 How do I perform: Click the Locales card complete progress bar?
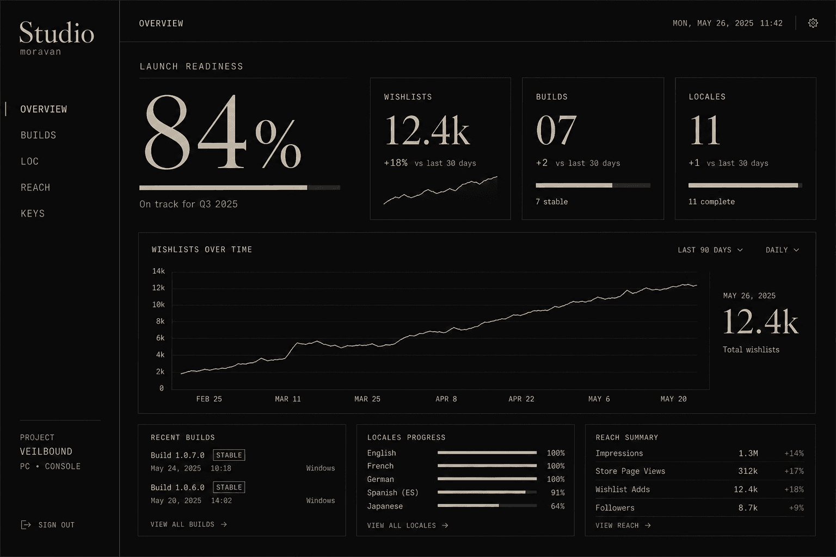[745, 185]
